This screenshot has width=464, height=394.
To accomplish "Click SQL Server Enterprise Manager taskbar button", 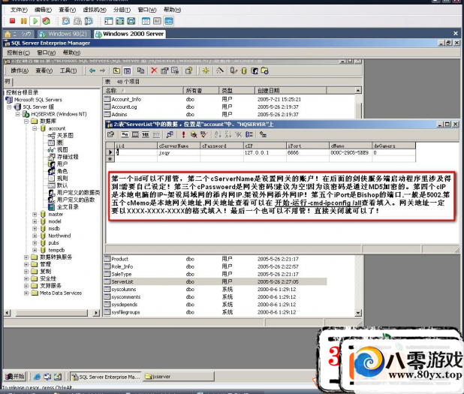I will point(106,377).
